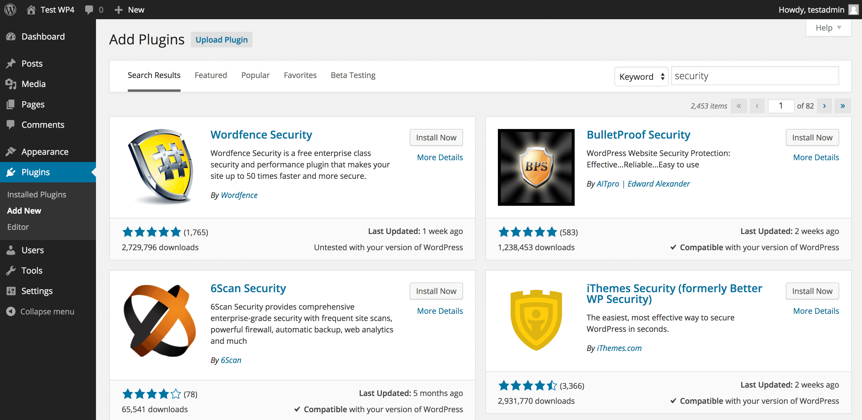Click the Wordfence five-star rating
This screenshot has height=420, width=862.
151,232
